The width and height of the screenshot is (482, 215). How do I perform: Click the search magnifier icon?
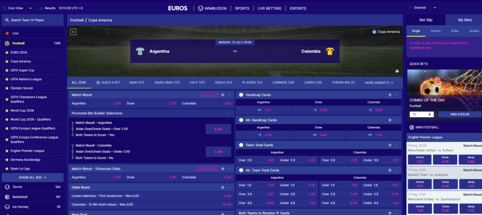point(7,20)
